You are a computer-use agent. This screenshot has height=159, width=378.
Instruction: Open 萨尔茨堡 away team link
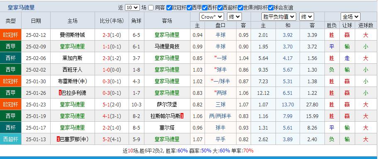tap(167, 104)
